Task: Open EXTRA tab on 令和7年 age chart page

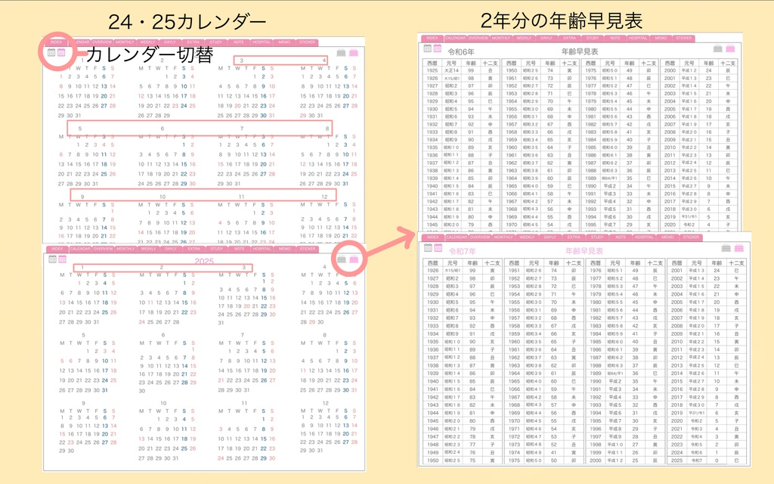Action: pos(574,237)
